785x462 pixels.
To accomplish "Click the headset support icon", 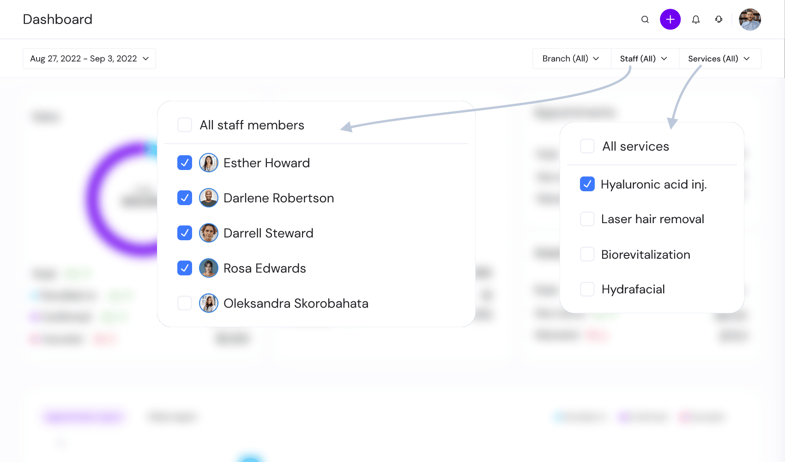I will [719, 19].
